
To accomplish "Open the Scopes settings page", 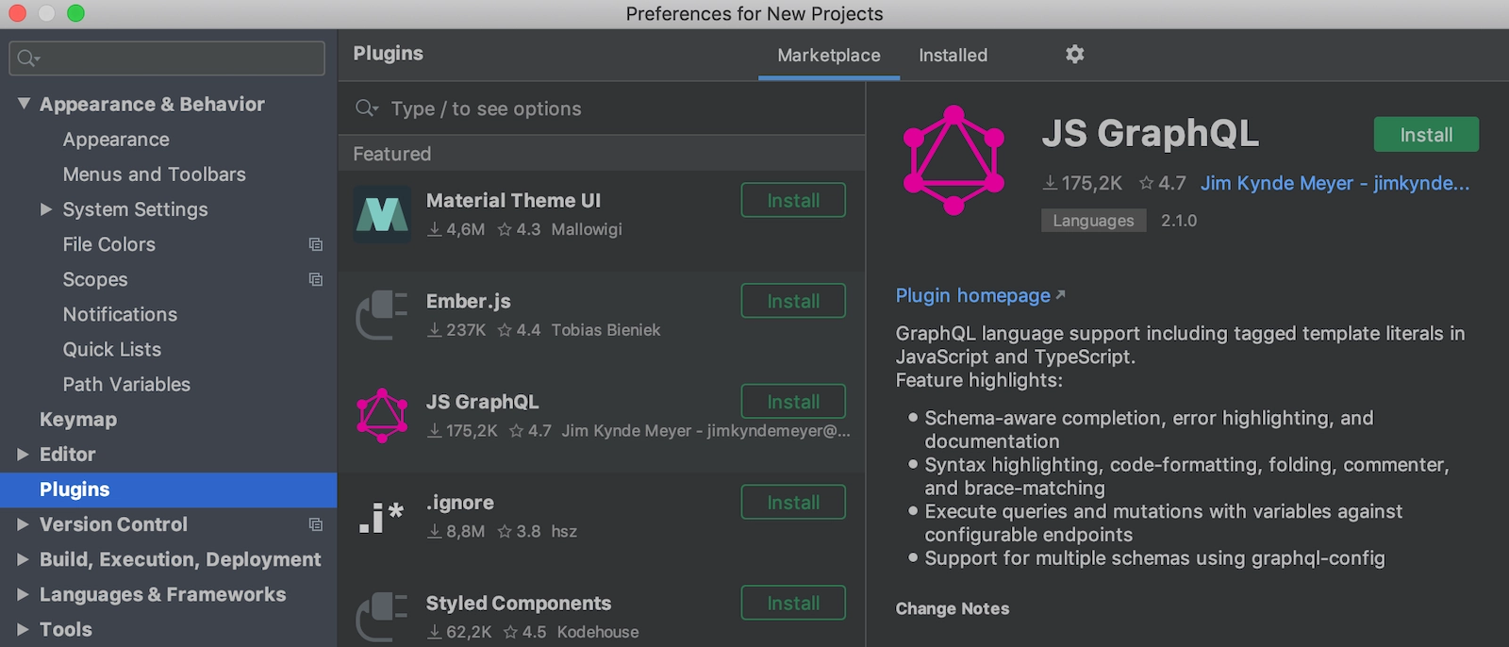I will click(95, 279).
